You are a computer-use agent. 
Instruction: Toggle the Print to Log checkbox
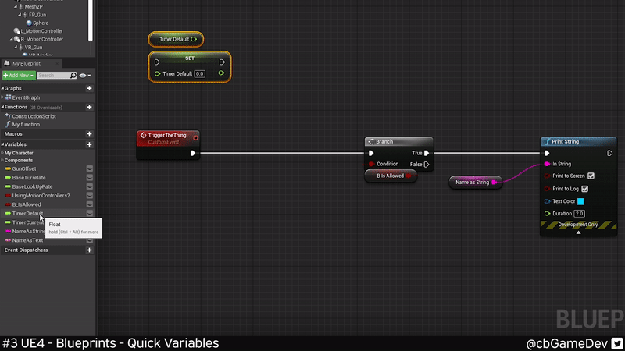[x=585, y=189]
